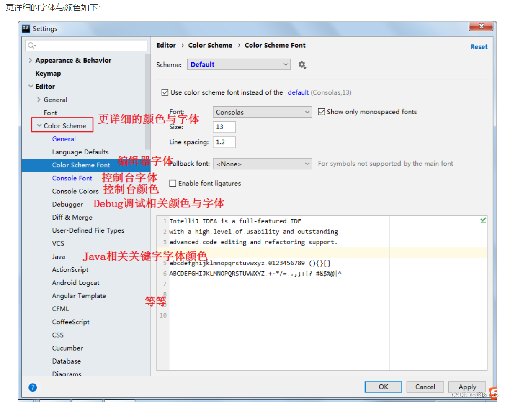Image resolution: width=505 pixels, height=402 pixels.
Task: Click the Reset link
Action: point(479,47)
